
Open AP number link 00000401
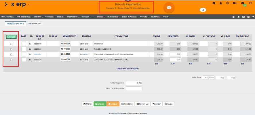(x=38, y=54)
